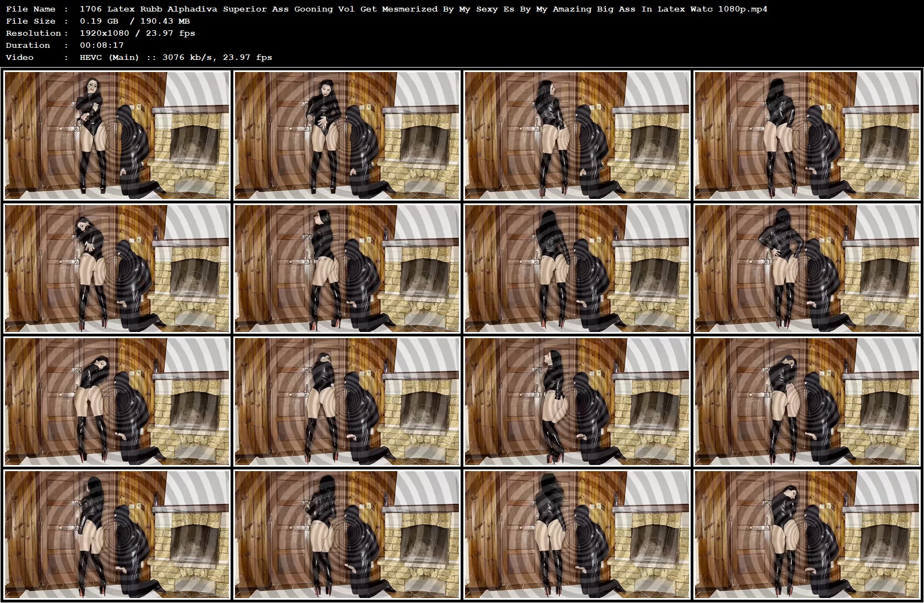Click the 1920x1080 resolution text
The height and width of the screenshot is (603, 924).
coord(103,33)
